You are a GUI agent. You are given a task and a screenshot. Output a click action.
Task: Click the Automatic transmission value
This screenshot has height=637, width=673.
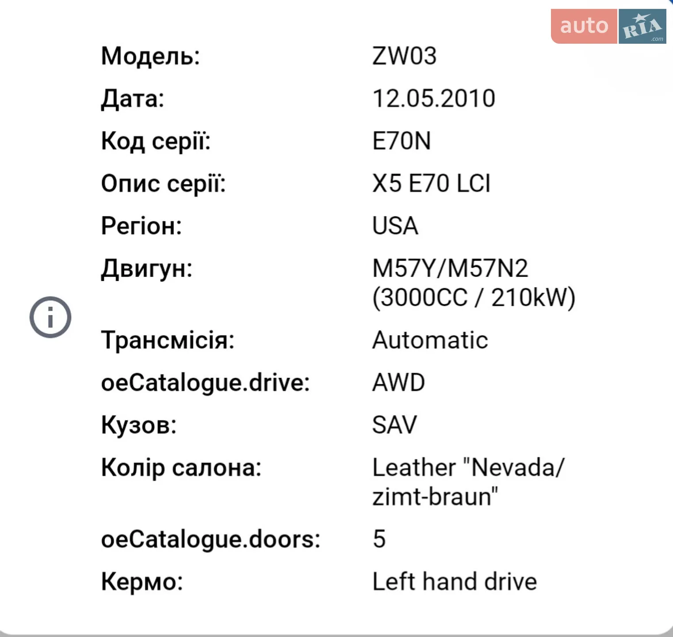pyautogui.click(x=430, y=340)
